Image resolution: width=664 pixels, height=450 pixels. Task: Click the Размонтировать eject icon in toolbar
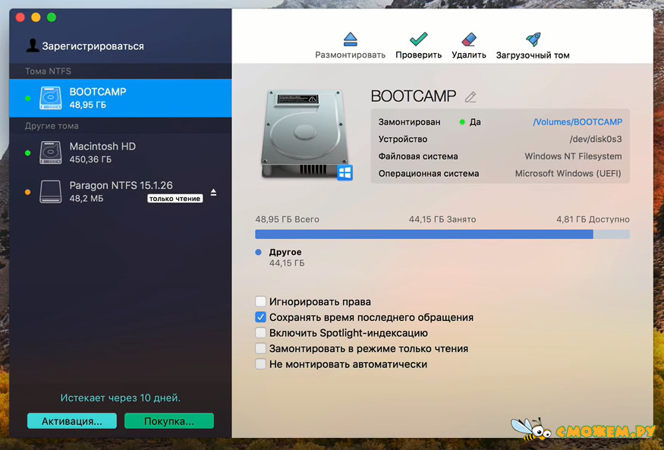(350, 39)
